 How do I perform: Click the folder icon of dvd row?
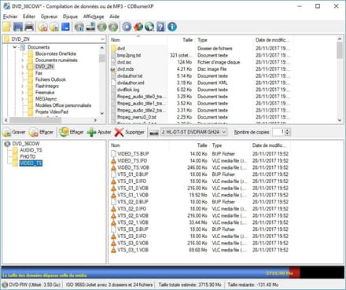113,49
